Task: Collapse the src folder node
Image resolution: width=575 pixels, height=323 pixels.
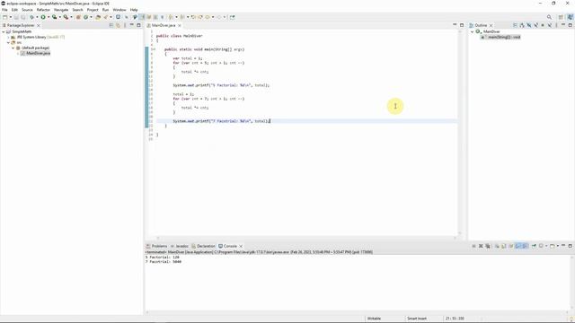Action: (x=8, y=42)
